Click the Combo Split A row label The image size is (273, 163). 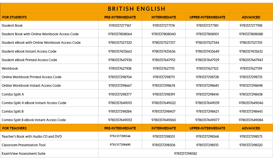(x=13, y=94)
